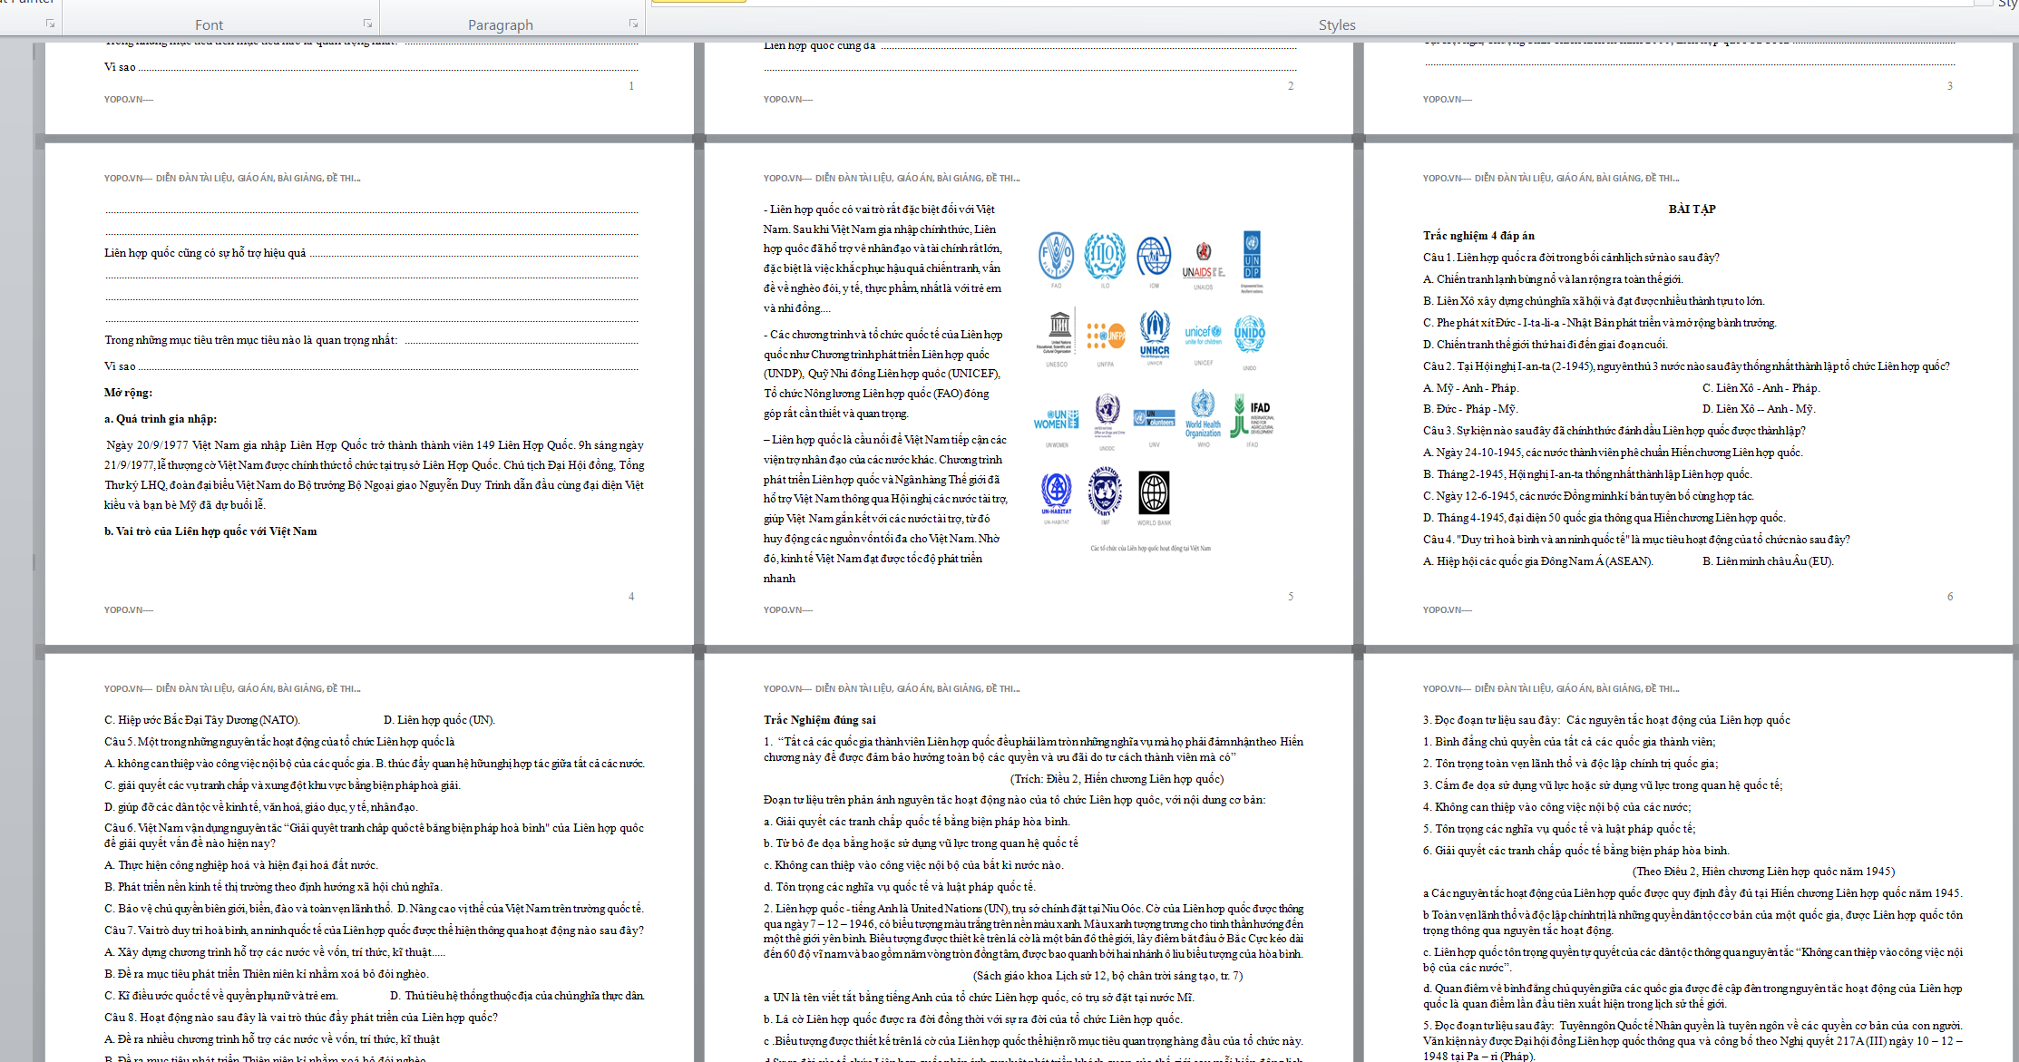The height and width of the screenshot is (1062, 2019).
Task: Click paragraph '– Liên hợp quốc là cầu nối'
Action: point(885,509)
